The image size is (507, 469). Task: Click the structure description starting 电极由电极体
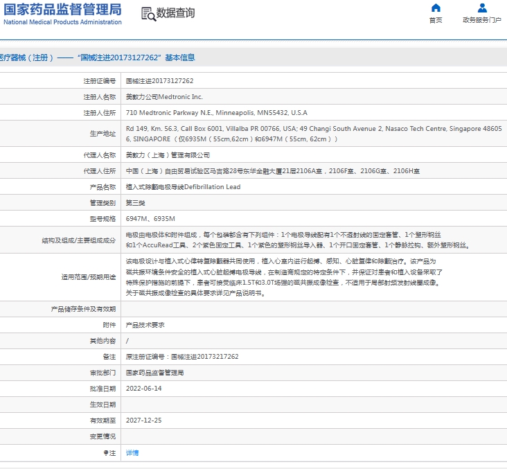[x=298, y=240]
